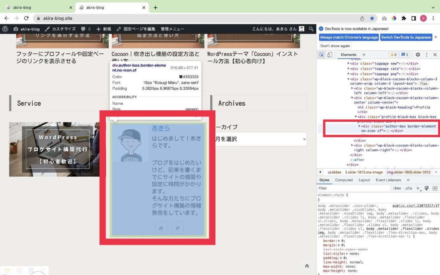Click the messages count badge showing 3
The width and height of the screenshot is (440, 275).
(x=405, y=55)
